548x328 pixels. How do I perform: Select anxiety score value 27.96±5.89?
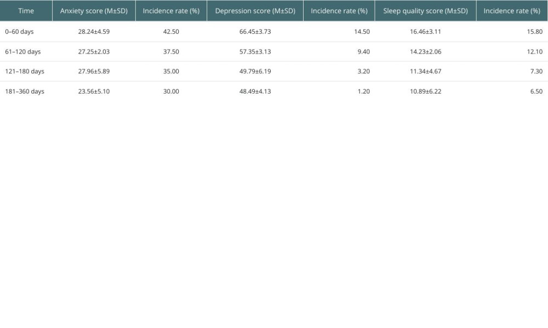point(94,72)
